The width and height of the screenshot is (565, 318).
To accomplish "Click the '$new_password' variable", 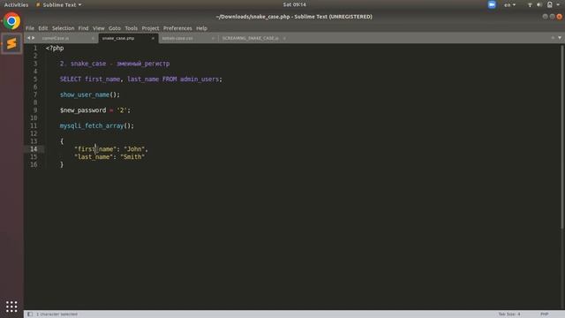I will click(x=83, y=110).
